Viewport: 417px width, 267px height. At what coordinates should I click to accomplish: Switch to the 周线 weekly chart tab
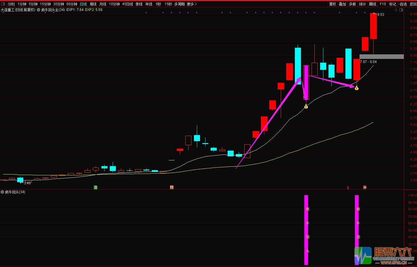(x=93, y=4)
